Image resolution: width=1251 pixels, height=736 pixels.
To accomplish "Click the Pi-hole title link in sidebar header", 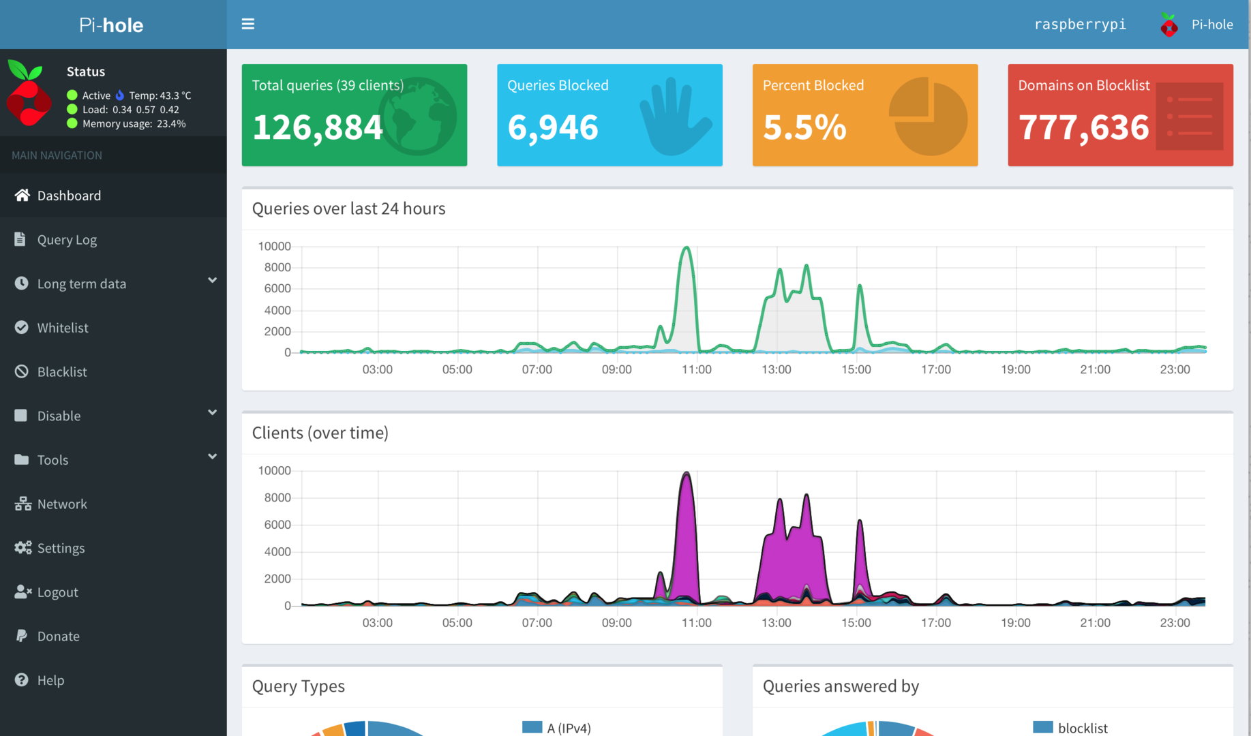I will click(x=111, y=25).
